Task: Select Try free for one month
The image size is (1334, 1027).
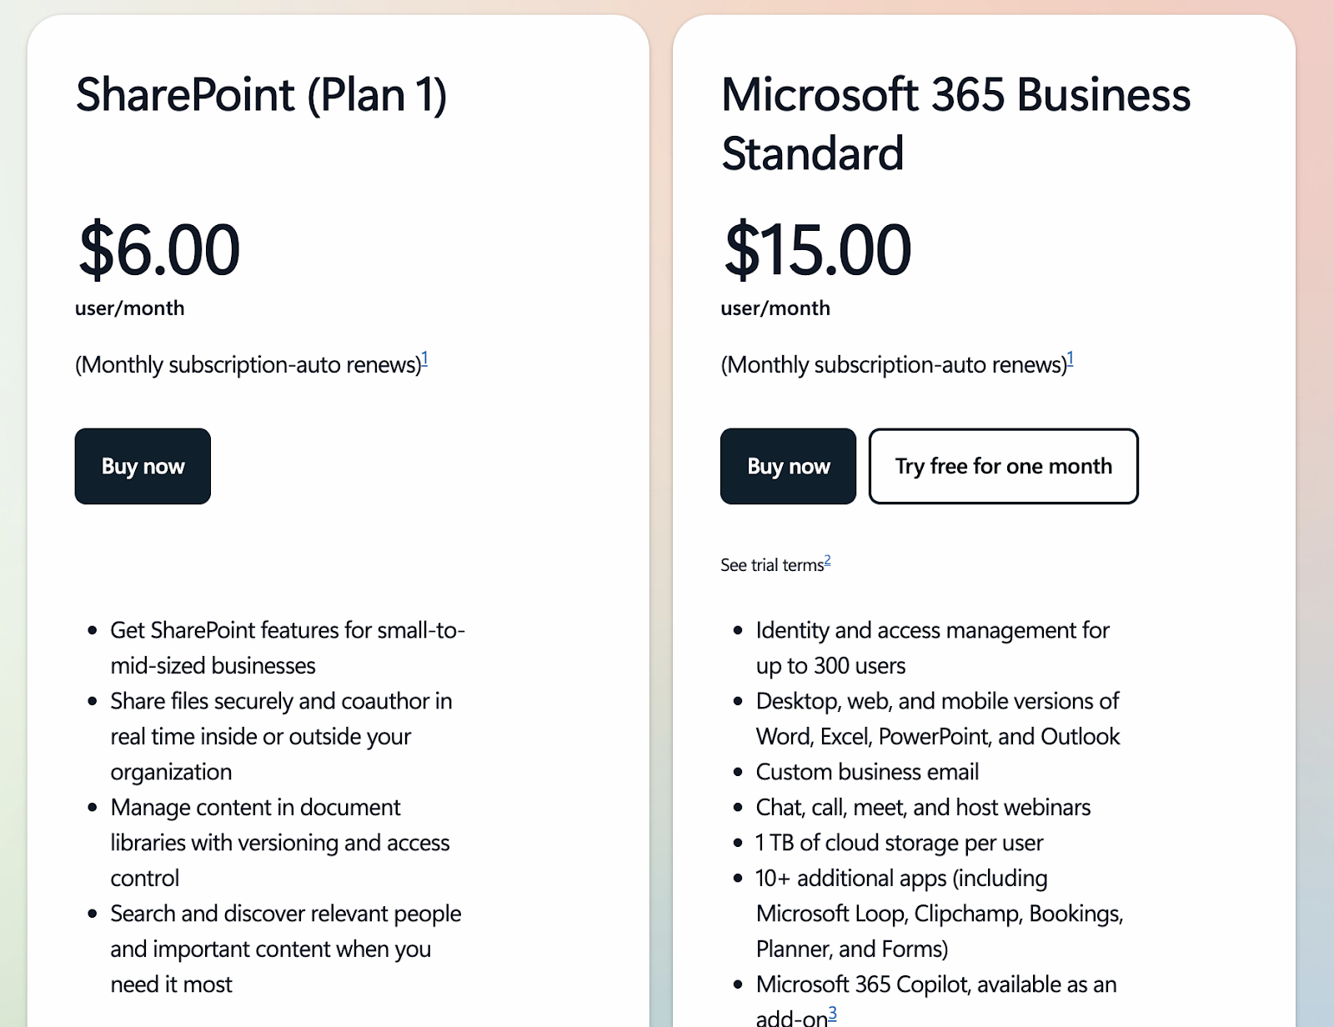Action: [x=1003, y=466]
